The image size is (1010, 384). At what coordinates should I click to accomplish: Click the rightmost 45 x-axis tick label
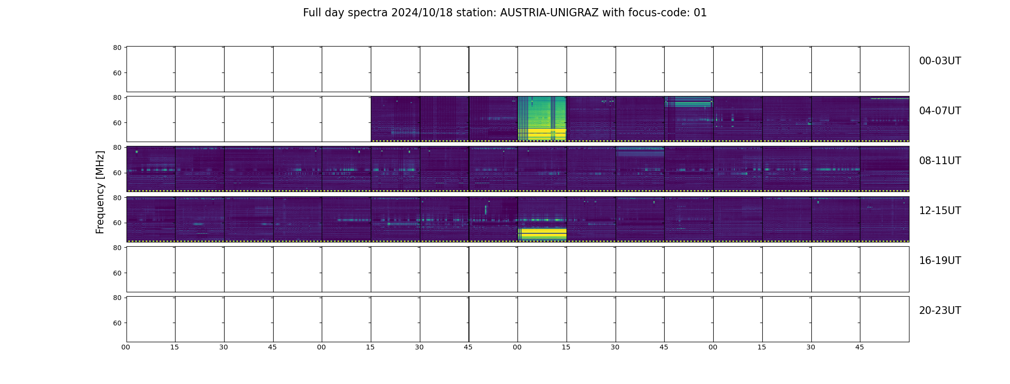pyautogui.click(x=860, y=347)
